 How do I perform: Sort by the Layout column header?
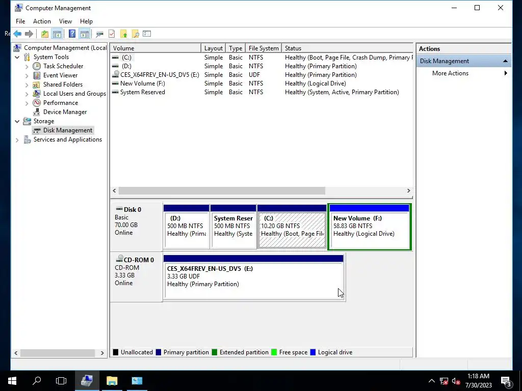point(214,48)
